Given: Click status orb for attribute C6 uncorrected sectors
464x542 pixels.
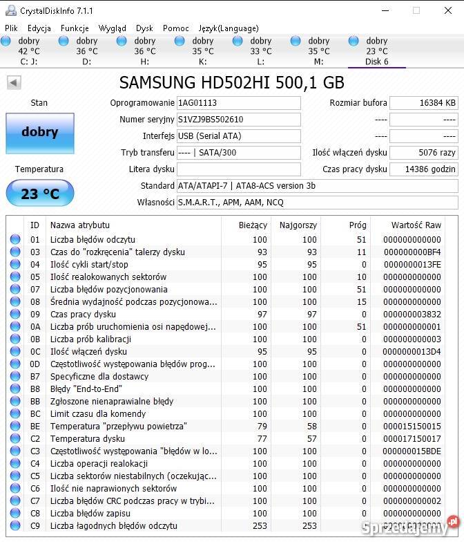Looking at the screenshot, I should (15, 488).
